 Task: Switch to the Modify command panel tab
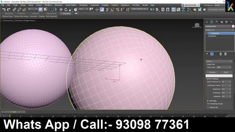click(x=212, y=22)
